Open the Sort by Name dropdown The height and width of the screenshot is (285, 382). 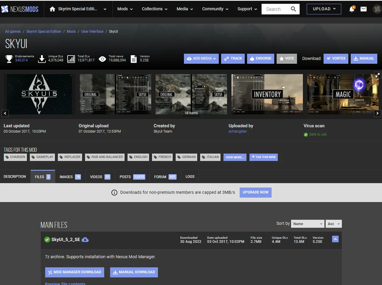pyautogui.click(x=308, y=224)
